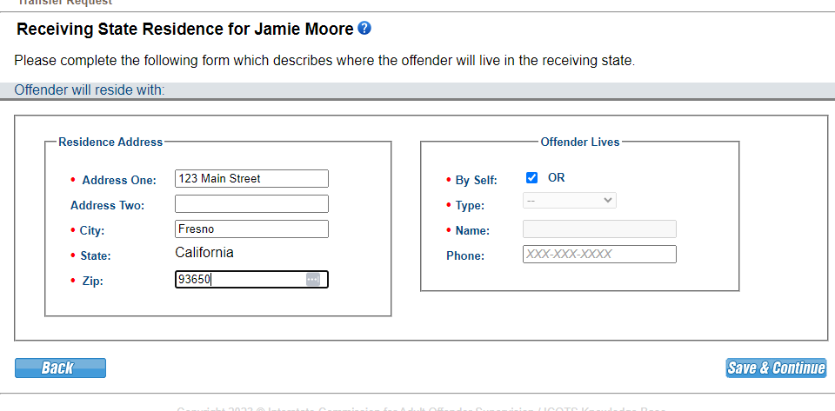This screenshot has width=835, height=411.
Task: Click the Address One input field
Action: click(x=251, y=179)
